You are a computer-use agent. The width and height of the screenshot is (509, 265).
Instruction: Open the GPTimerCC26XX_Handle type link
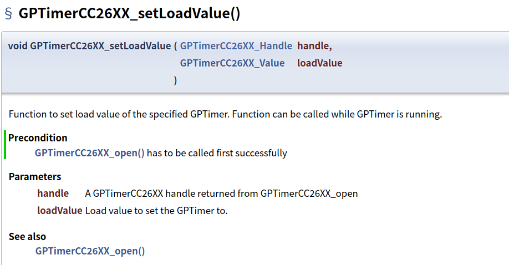[236, 45]
